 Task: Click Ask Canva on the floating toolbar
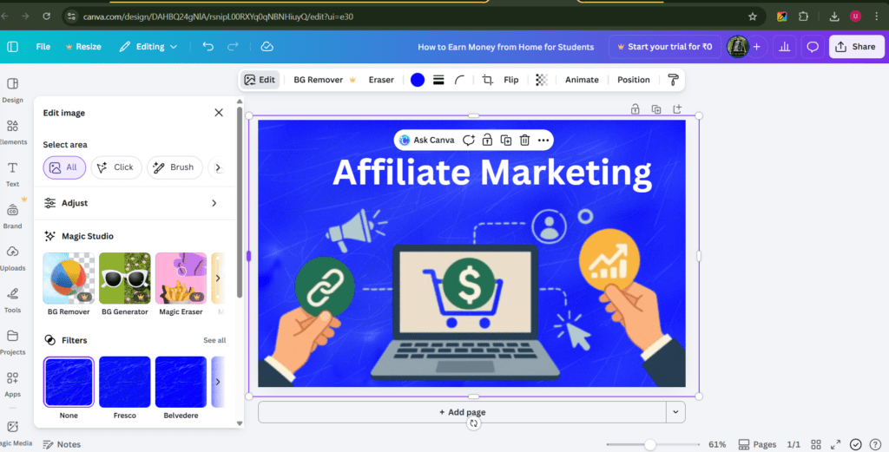coord(427,140)
